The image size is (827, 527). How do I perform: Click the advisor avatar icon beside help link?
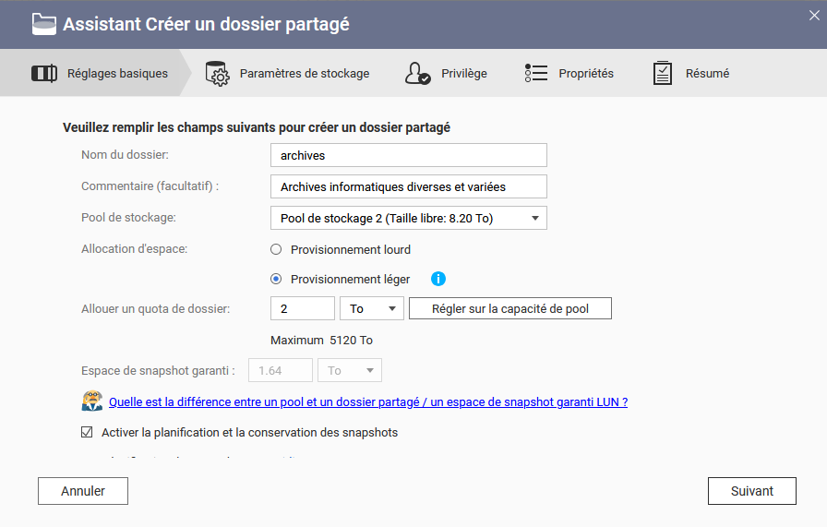click(x=91, y=401)
